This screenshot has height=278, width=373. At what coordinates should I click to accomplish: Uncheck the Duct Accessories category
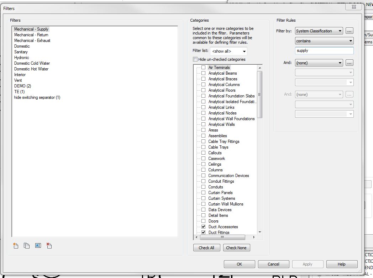[203, 226]
